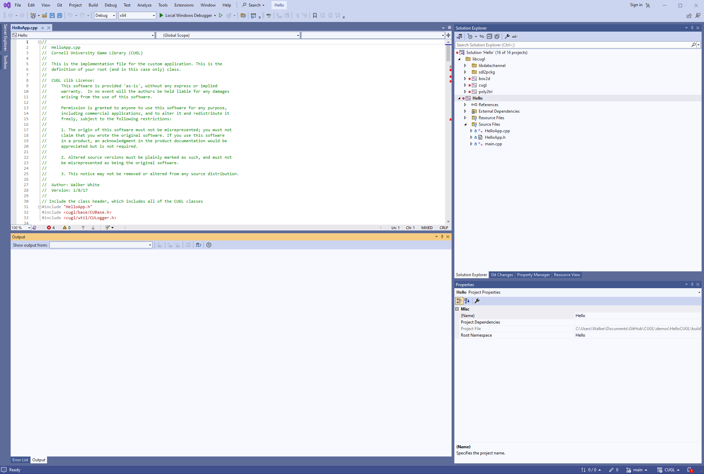The height and width of the screenshot is (474, 704).
Task: Toggle Categorized view in the Properties panel
Action: click(459, 301)
